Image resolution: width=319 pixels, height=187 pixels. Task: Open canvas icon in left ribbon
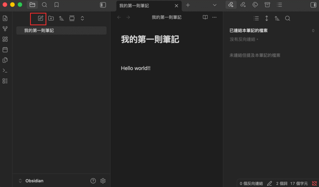click(x=5, y=39)
